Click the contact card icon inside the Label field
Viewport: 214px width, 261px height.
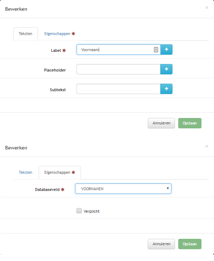click(156, 50)
